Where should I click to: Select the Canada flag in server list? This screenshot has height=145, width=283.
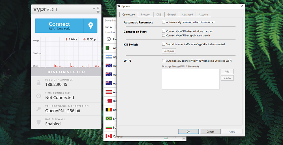click(x=109, y=136)
